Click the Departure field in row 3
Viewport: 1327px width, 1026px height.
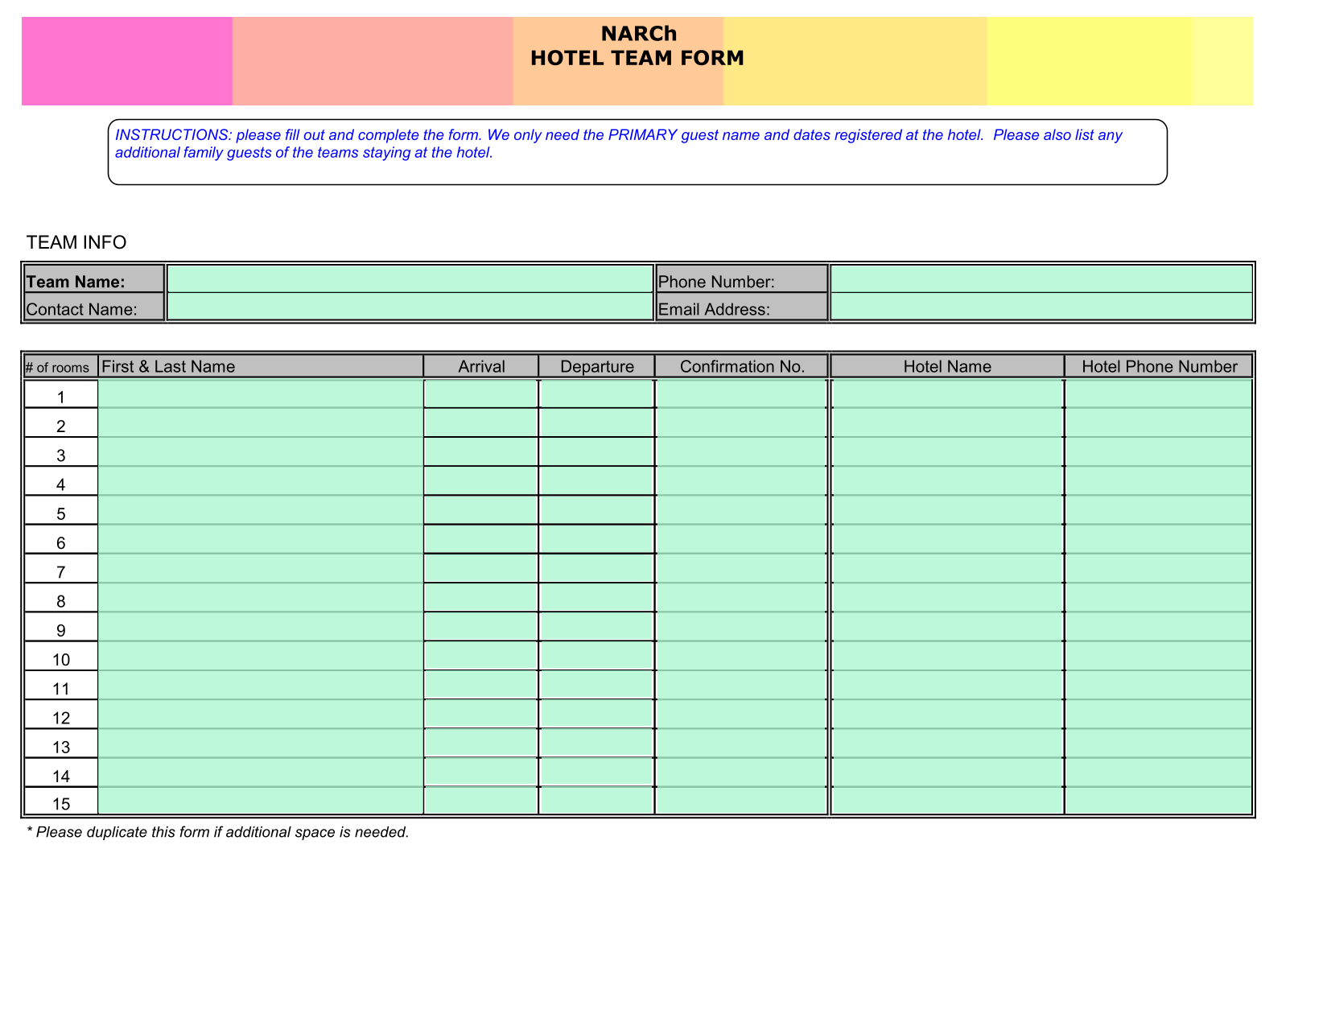(596, 451)
